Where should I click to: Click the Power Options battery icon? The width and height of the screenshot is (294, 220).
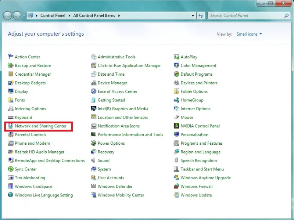[93, 143]
